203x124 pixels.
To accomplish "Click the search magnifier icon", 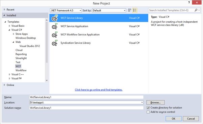I will point(196,10).
